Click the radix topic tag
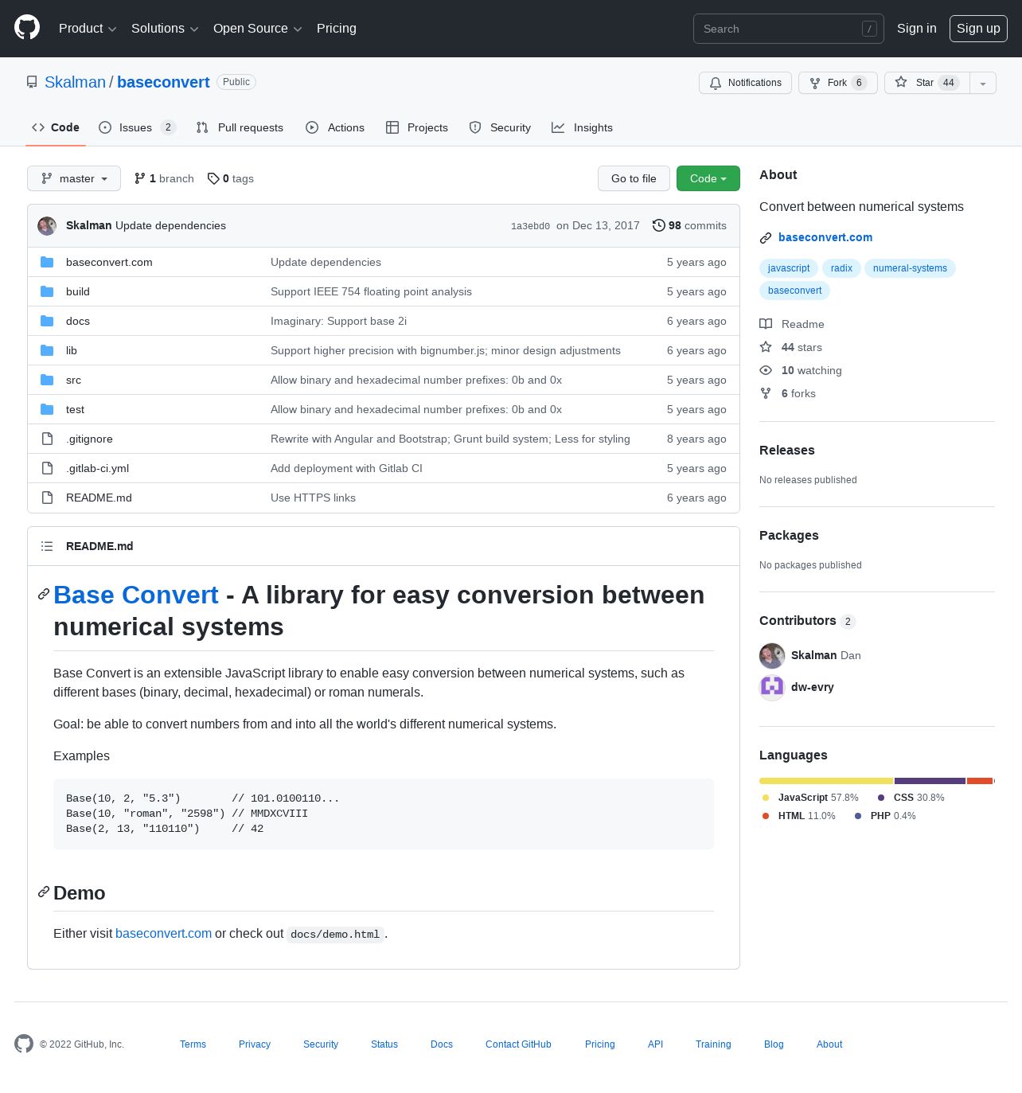The height and width of the screenshot is (1093, 1022). tap(841, 268)
